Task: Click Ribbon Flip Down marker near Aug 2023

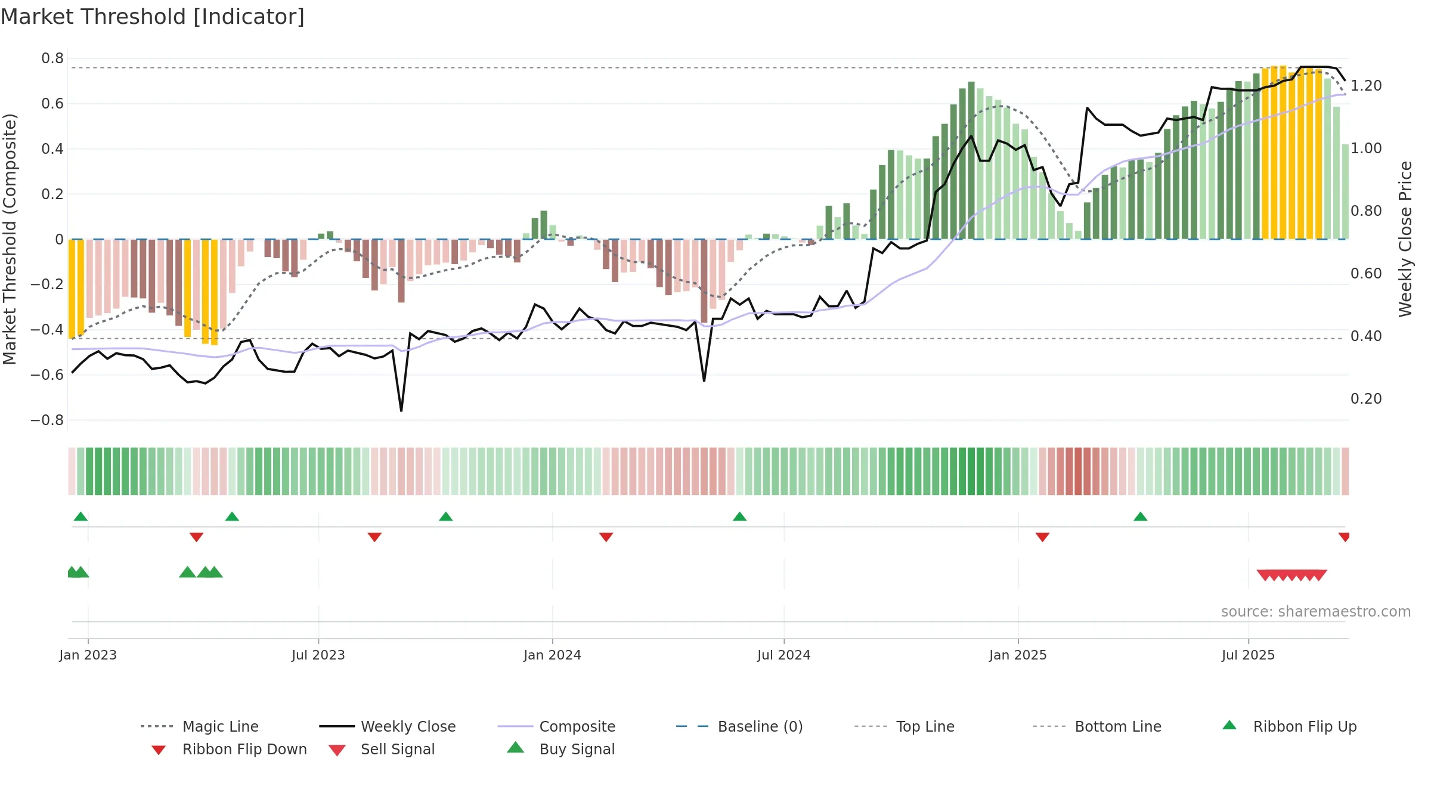Action: point(374,537)
